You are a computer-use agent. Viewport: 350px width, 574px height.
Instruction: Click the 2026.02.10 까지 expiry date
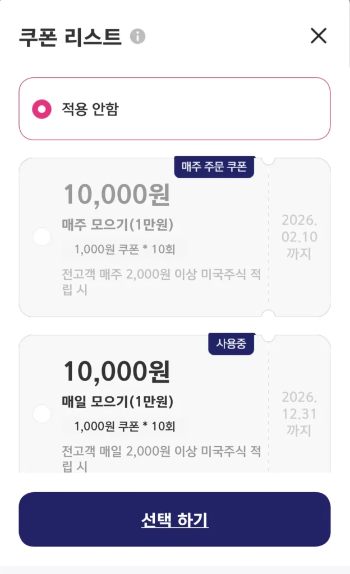tap(299, 237)
